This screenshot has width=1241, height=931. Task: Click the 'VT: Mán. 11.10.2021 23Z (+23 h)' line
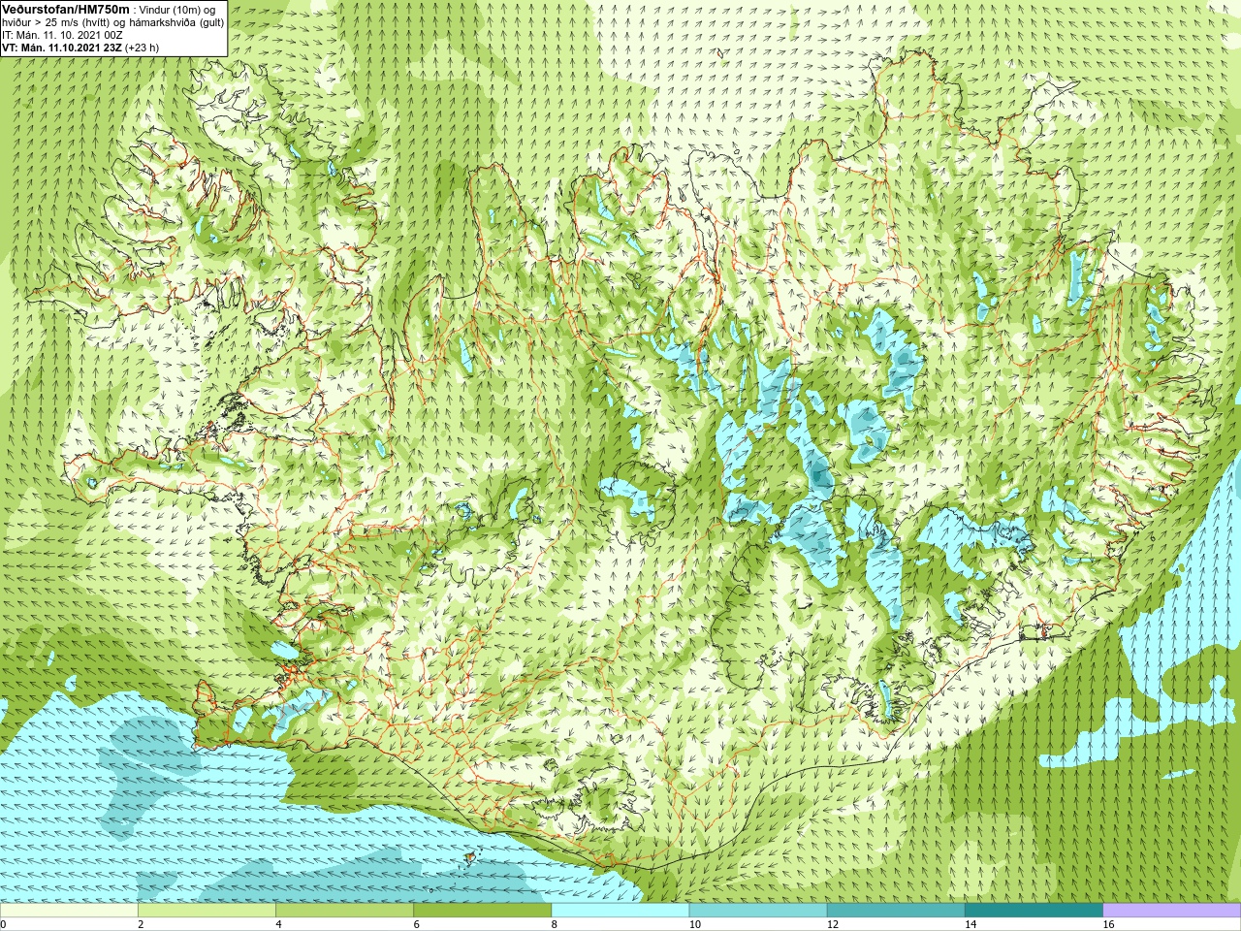(80, 48)
